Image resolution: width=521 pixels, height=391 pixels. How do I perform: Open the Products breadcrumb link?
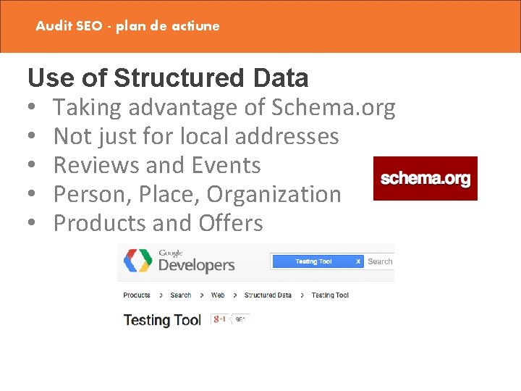(x=137, y=295)
